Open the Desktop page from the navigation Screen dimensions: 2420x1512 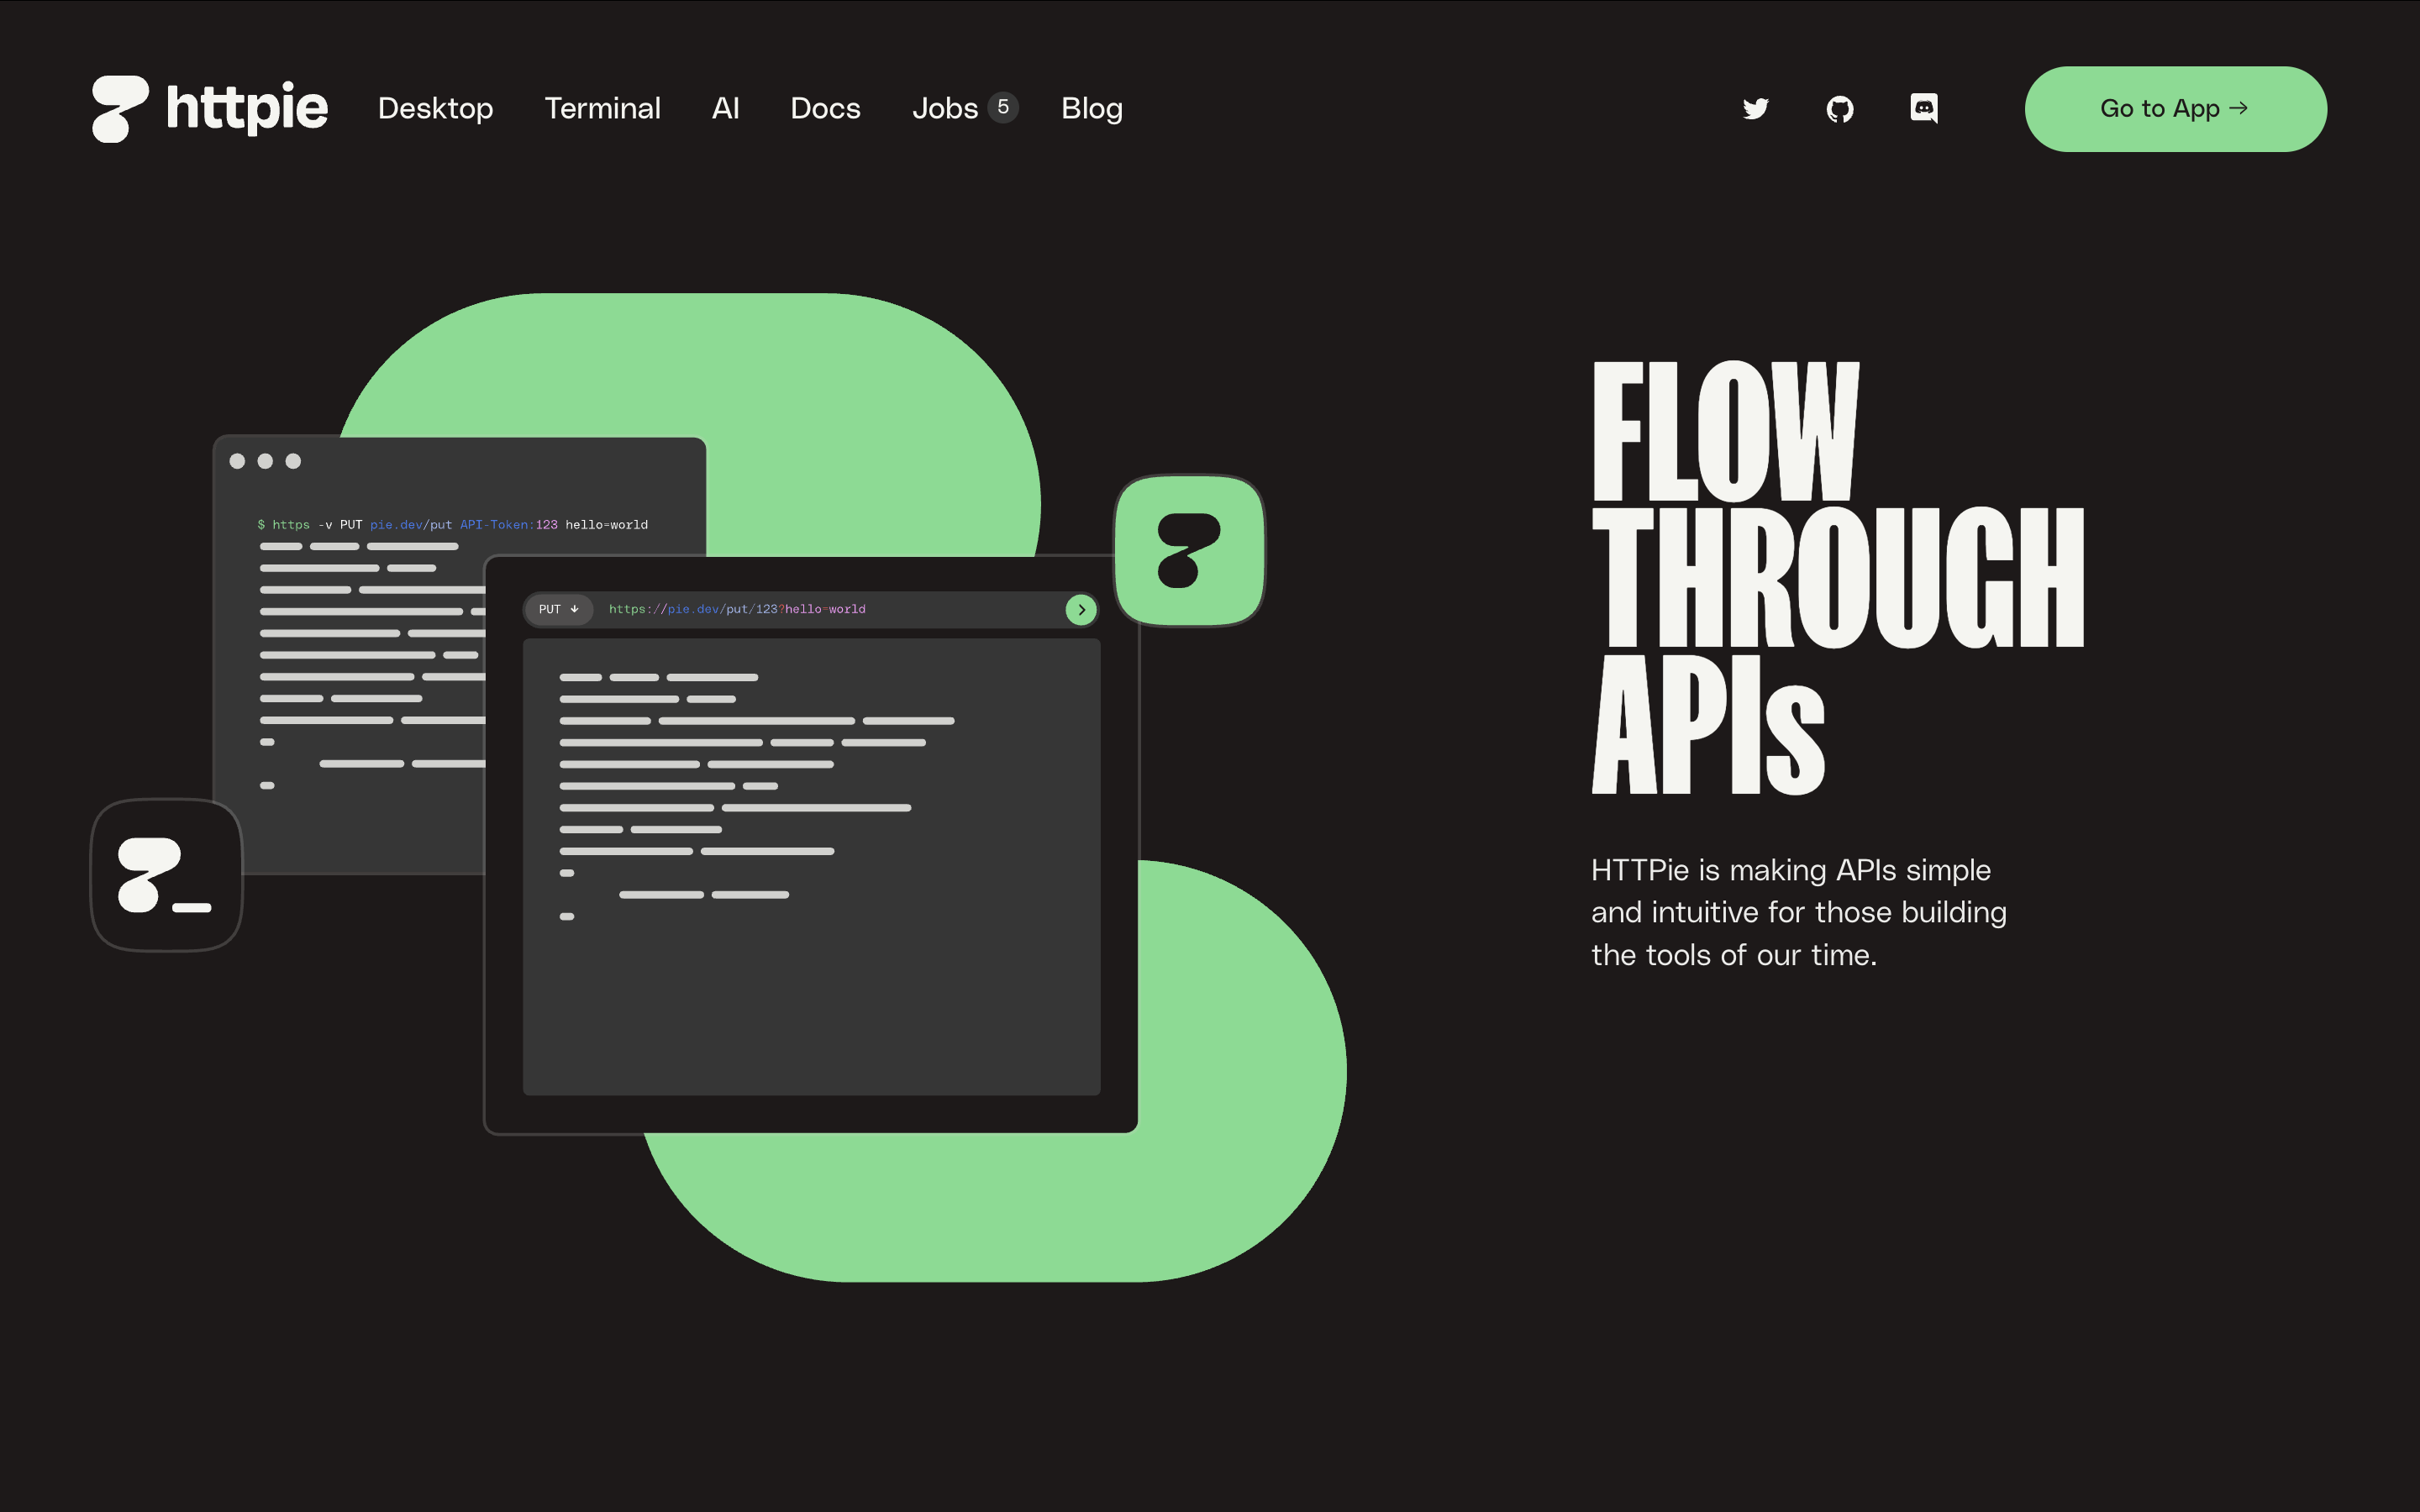click(x=435, y=109)
